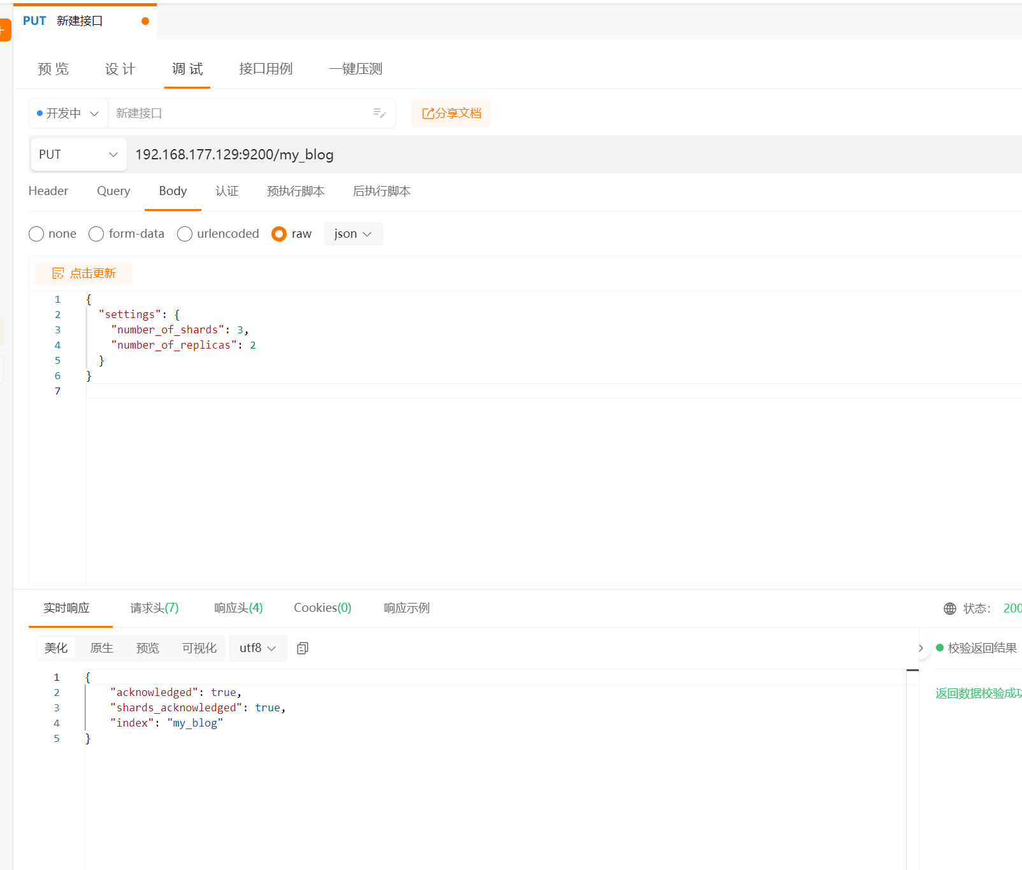Click the orange plus new tab icon
Viewport: 1022px width, 870px height.
tap(4, 30)
